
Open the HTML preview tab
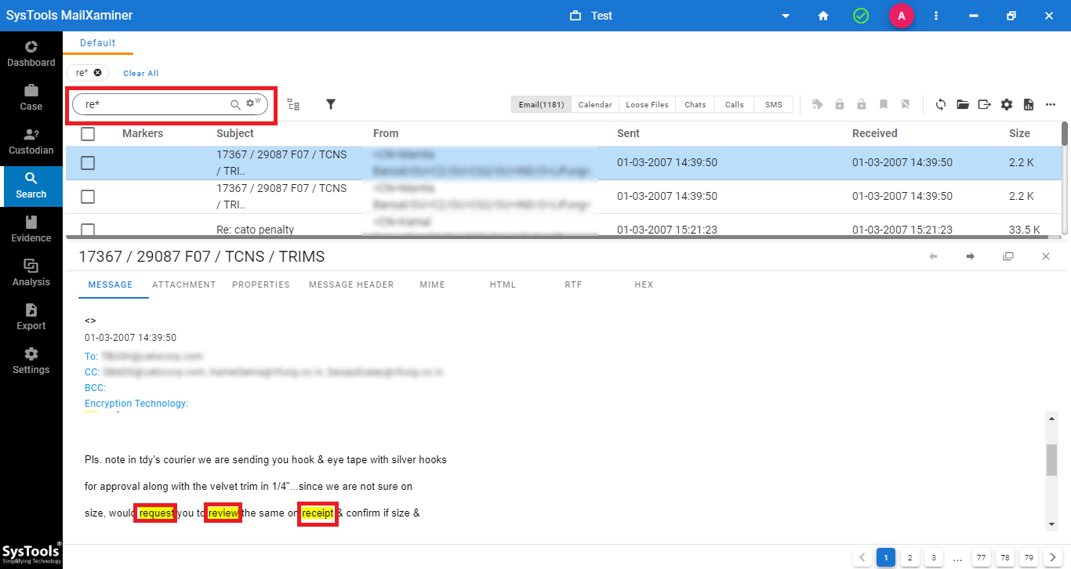click(x=503, y=284)
